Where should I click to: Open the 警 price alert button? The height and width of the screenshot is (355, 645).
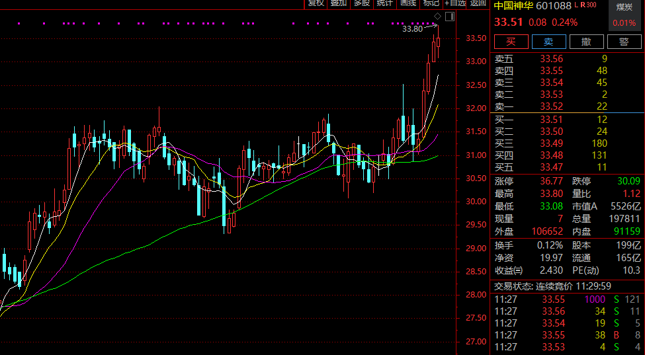pyautogui.click(x=623, y=42)
